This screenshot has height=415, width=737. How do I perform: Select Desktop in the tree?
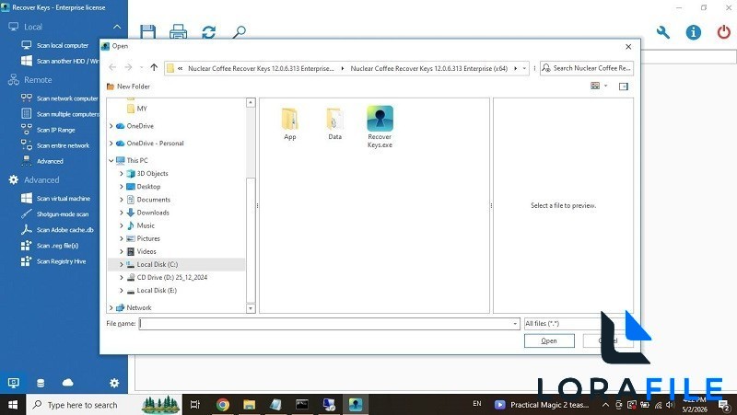click(x=148, y=187)
